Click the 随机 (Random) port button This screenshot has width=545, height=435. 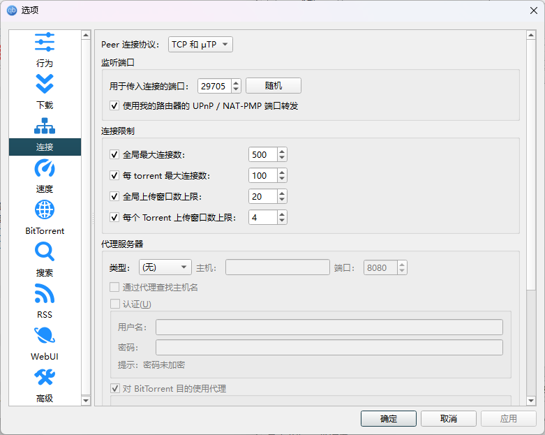click(273, 86)
